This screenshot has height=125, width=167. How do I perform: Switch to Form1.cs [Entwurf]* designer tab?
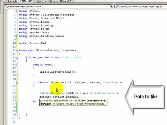(61, 1)
